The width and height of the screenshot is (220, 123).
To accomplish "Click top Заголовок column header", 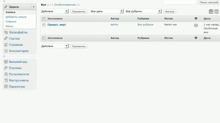I will [55, 18].
